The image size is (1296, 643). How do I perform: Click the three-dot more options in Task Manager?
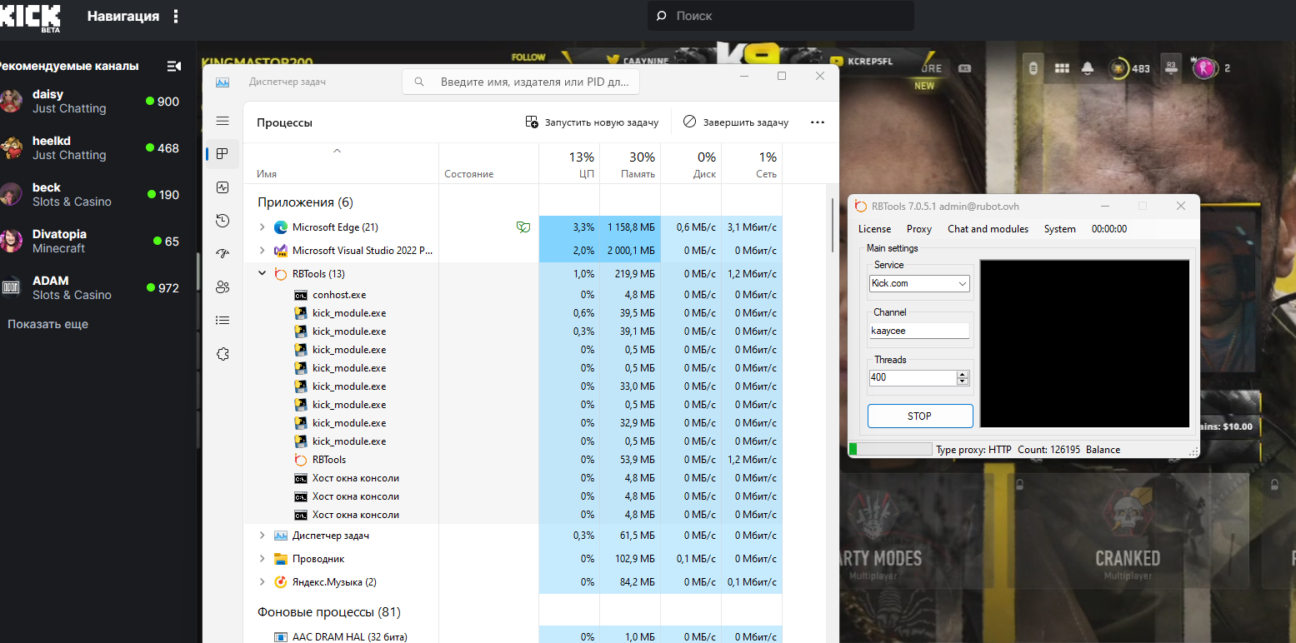(817, 122)
